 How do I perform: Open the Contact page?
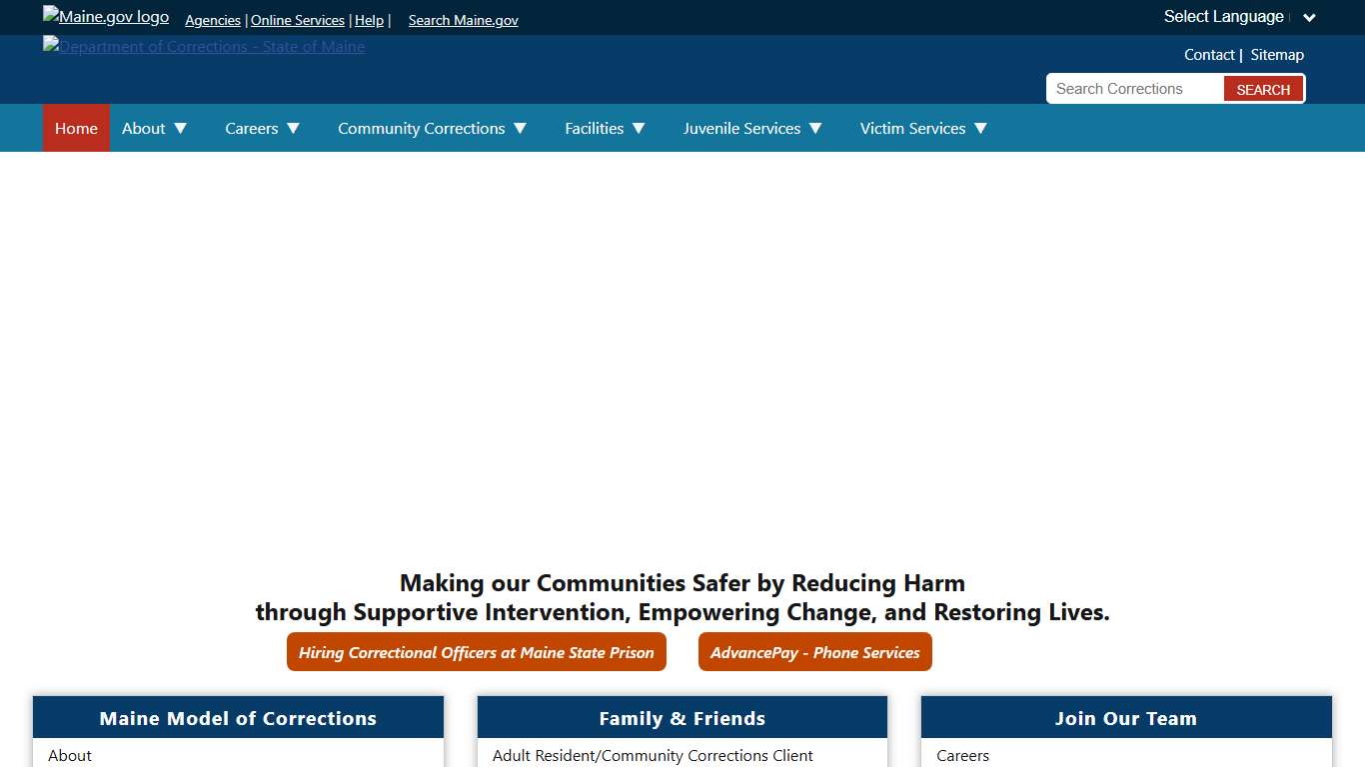coord(1209,54)
